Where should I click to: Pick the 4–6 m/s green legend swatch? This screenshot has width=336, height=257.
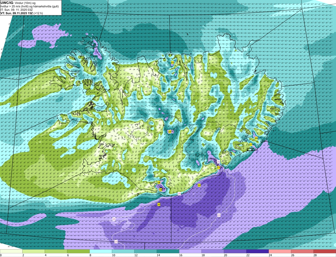point(56,251)
